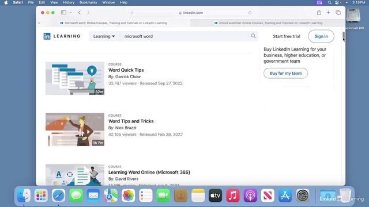Switch to the iCloud essential courses tab

pyautogui.click(x=268, y=23)
